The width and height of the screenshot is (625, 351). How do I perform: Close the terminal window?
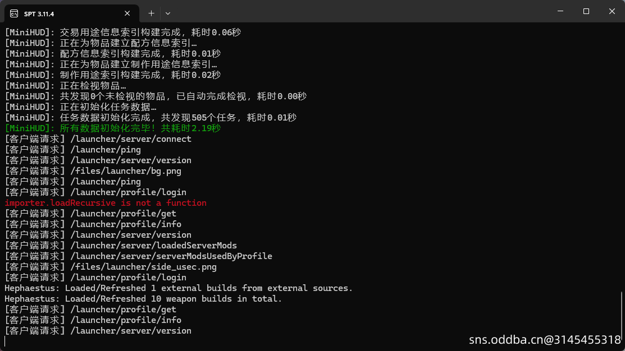[x=612, y=11]
